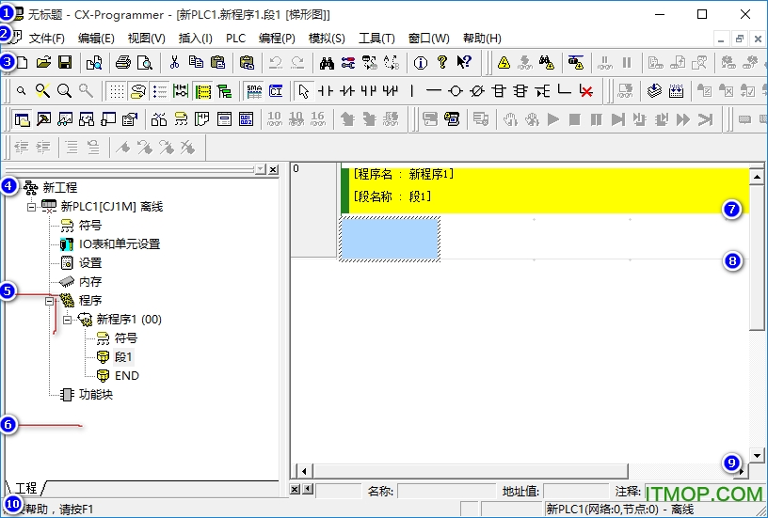The width and height of the screenshot is (768, 518).
Task: Open the 插入(I) menu
Action: click(196, 39)
